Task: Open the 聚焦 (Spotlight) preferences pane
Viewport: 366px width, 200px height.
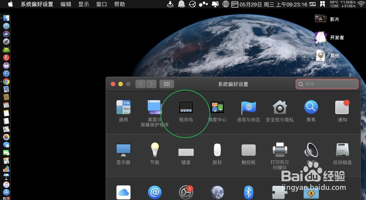Action: [311, 111]
